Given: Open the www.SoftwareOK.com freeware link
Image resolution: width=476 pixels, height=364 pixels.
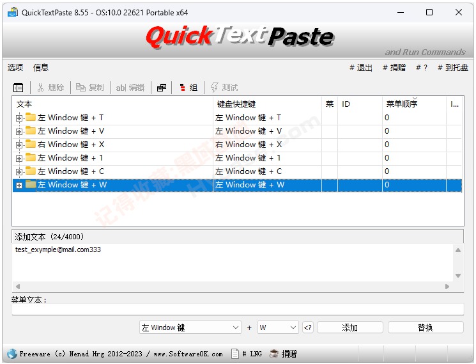Looking at the screenshot, I should click(x=188, y=354).
